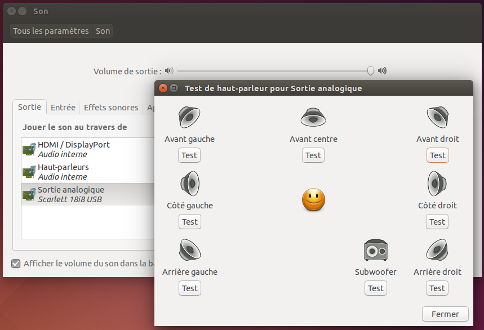Click the Côté gauche speaker icon
The image size is (484, 330).
(190, 184)
